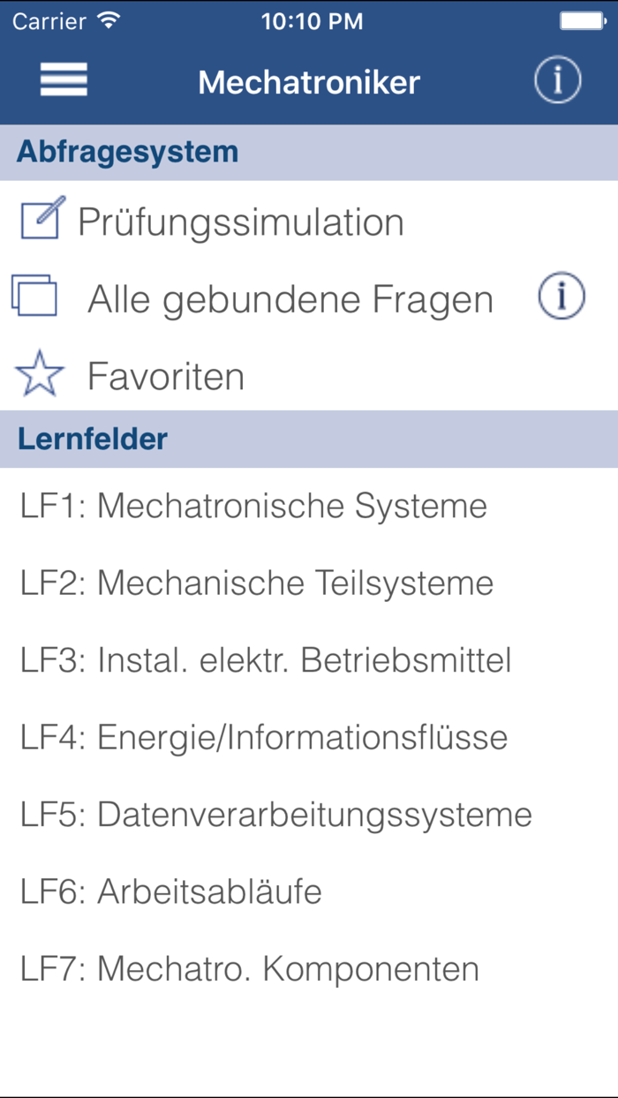The image size is (618, 1098).
Task: Open the Favoriten list
Action: (x=164, y=375)
